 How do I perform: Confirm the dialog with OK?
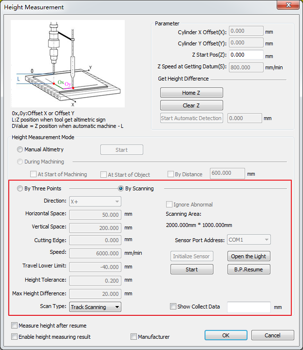click(x=226, y=335)
